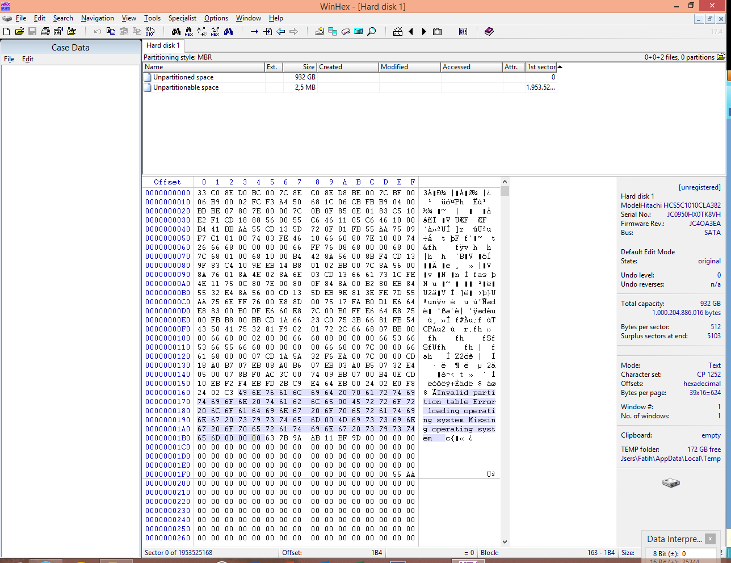Open the Calculator toolbar icon
The width and height of the screenshot is (731, 563).
pyautogui.click(x=359, y=32)
